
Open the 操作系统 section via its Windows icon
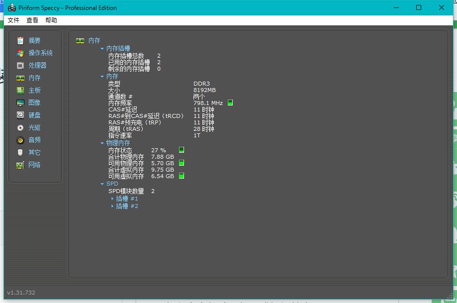(20, 53)
